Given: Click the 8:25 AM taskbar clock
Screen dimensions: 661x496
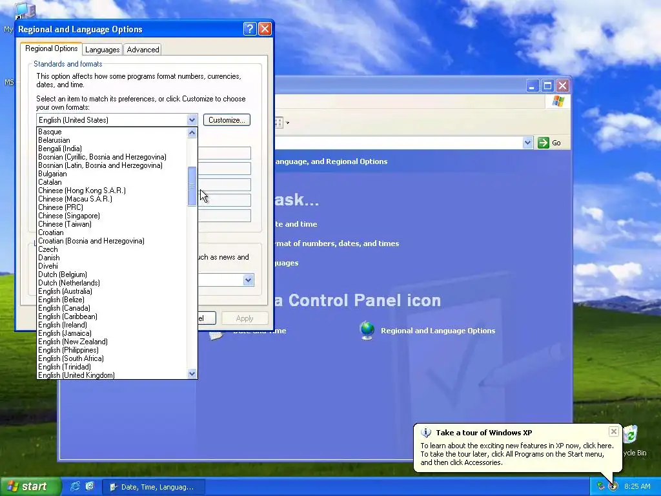Looking at the screenshot, I should tap(637, 486).
